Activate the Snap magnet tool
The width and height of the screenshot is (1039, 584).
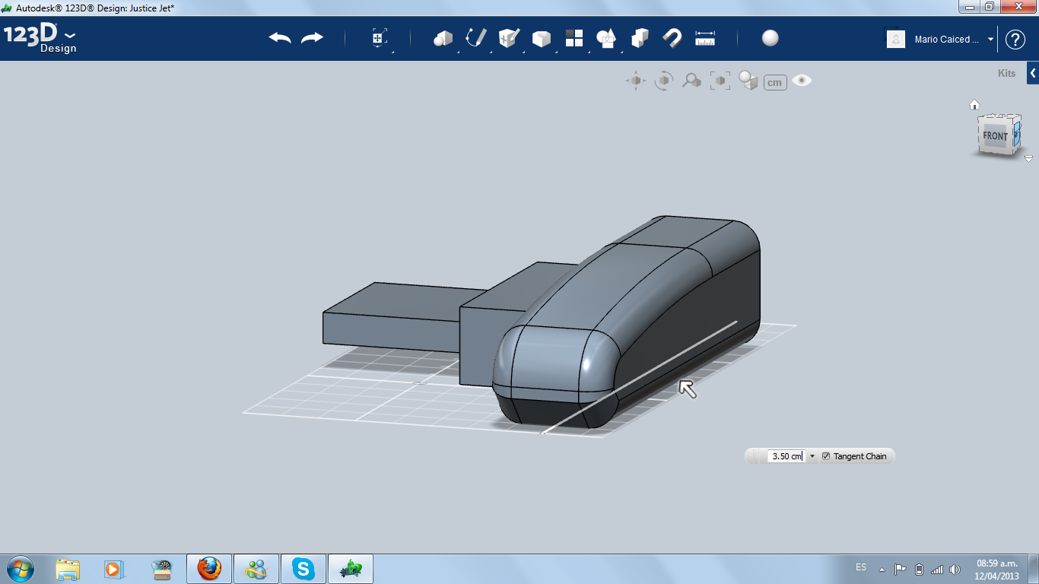click(x=672, y=38)
